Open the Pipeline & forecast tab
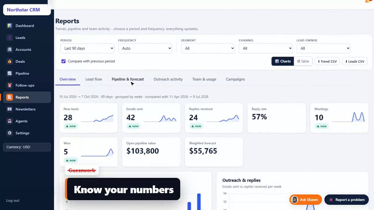Viewport: 374px width, 210px height. 128,79
